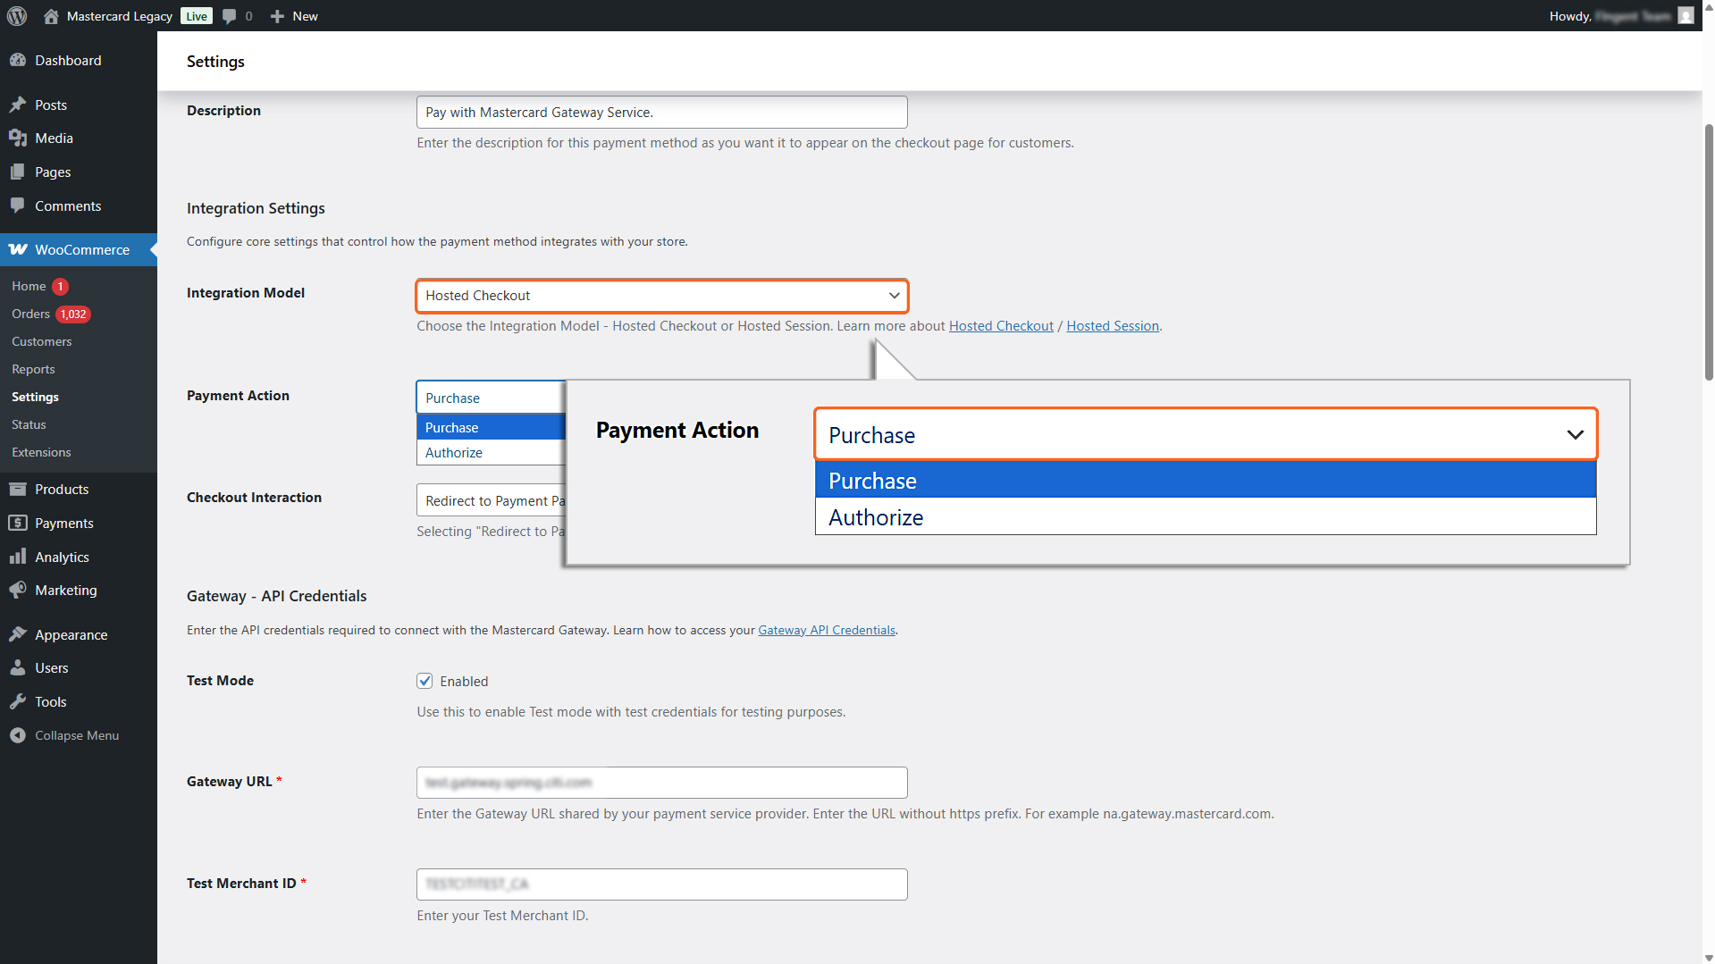
Task: Open the Checkout Interaction dropdown
Action: [x=492, y=500]
